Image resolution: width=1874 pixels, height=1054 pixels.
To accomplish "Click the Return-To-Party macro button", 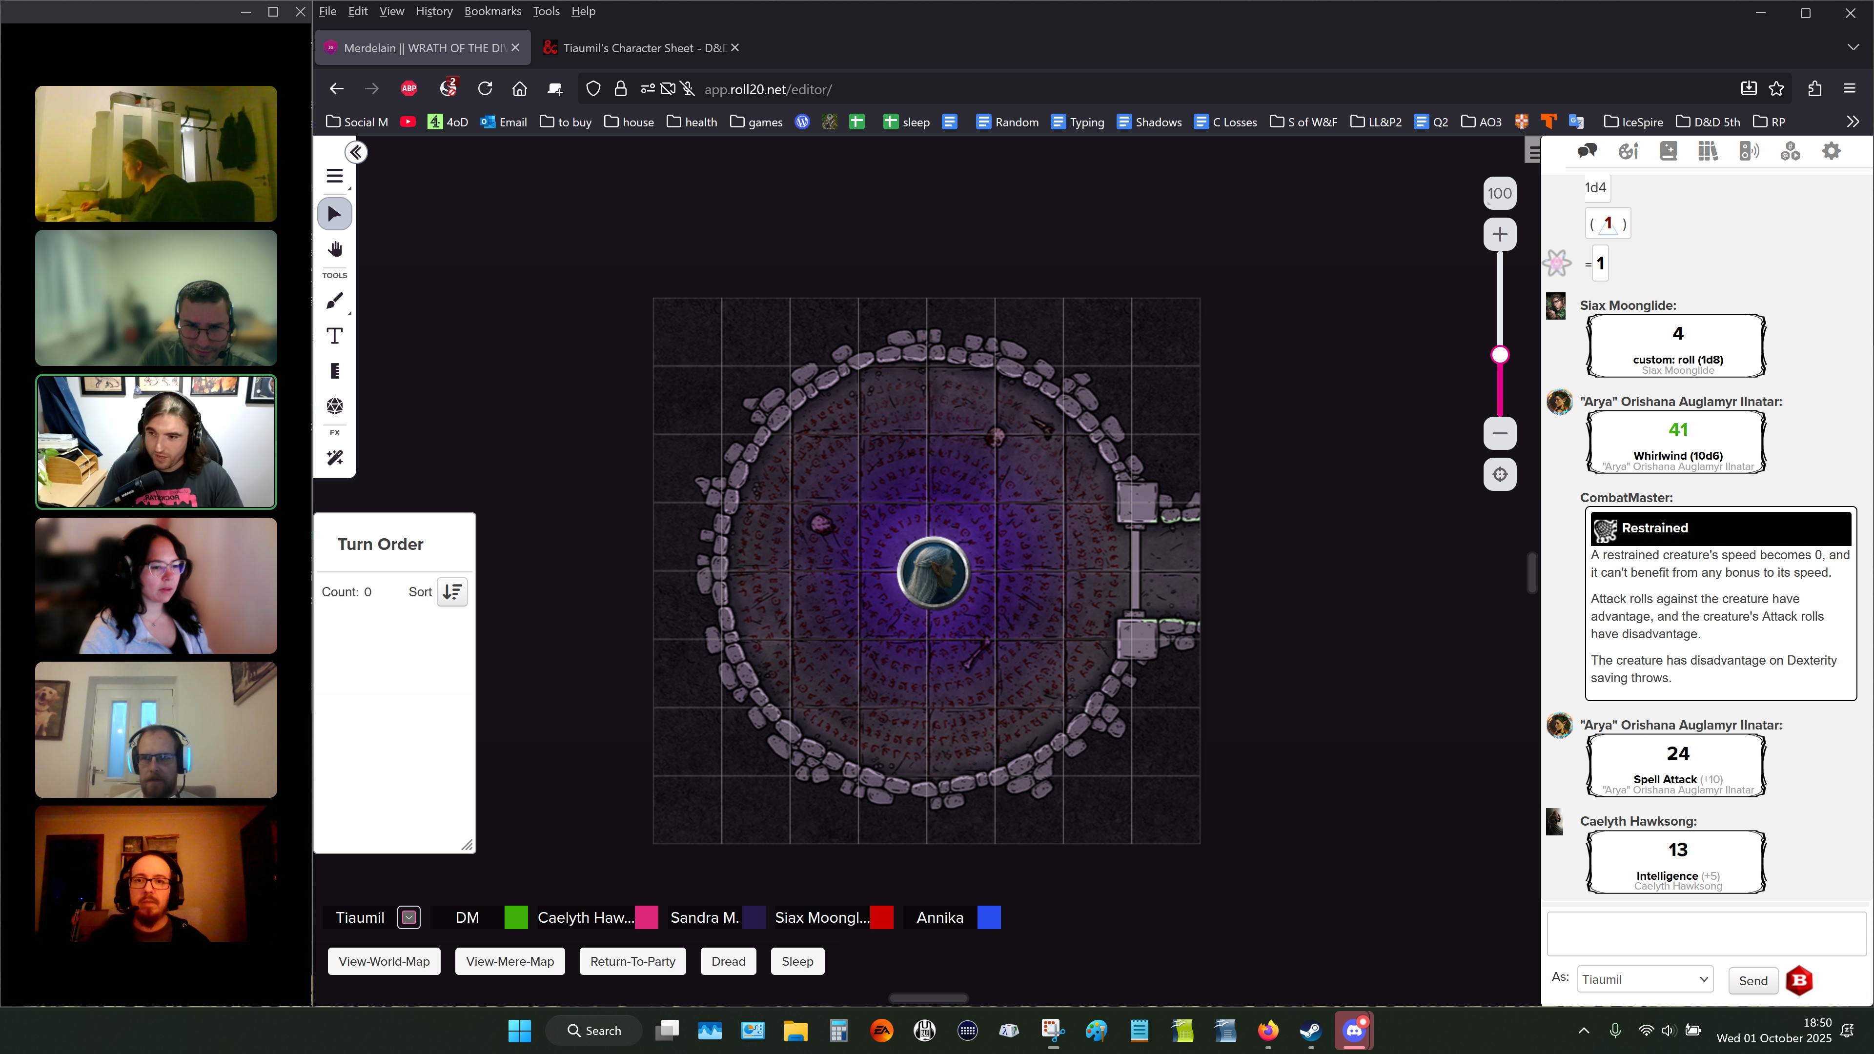I will click(x=632, y=961).
